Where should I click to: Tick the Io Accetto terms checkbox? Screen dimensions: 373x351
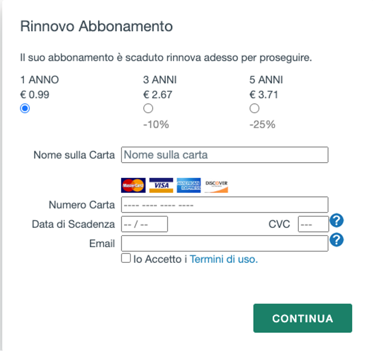[x=126, y=258]
